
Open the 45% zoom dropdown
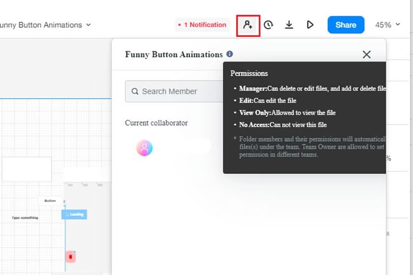388,25
